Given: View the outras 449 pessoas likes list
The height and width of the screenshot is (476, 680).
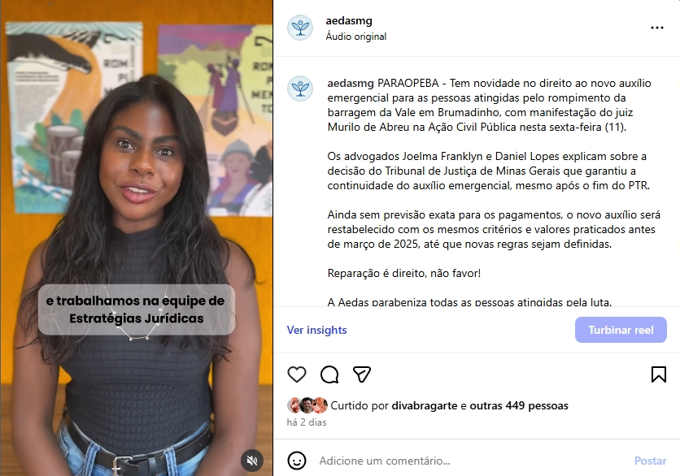Looking at the screenshot, I should (x=519, y=406).
